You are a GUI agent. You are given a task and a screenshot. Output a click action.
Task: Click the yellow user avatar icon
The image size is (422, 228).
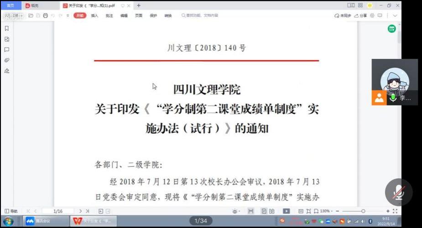370,5
